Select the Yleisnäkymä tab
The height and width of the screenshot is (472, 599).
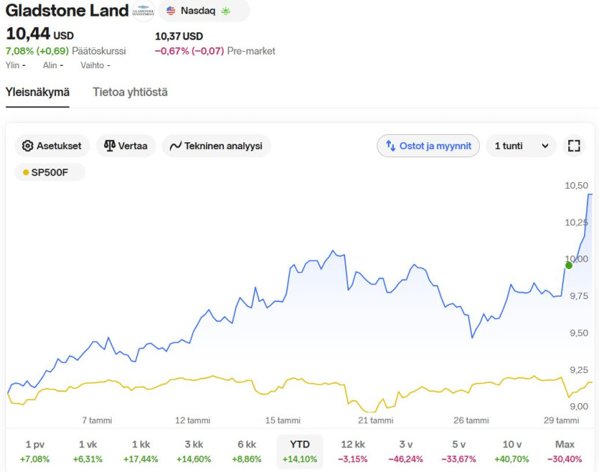click(x=37, y=92)
